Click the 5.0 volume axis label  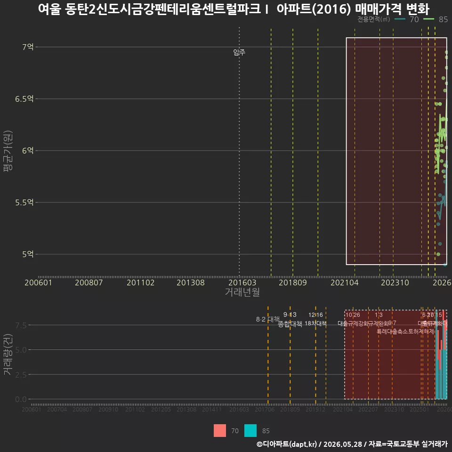pyautogui.click(x=21, y=350)
